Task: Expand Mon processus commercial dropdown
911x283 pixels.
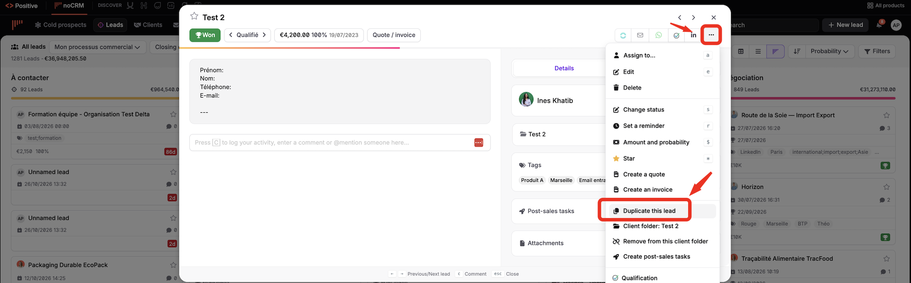Action: click(97, 47)
